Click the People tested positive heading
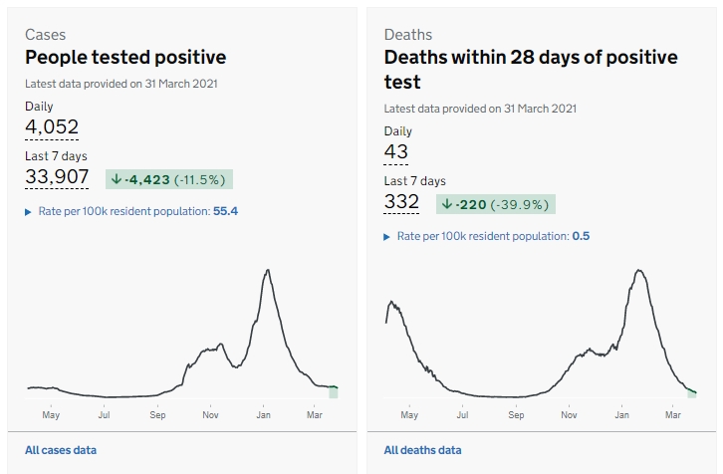Image resolution: width=723 pixels, height=474 pixels. click(125, 58)
